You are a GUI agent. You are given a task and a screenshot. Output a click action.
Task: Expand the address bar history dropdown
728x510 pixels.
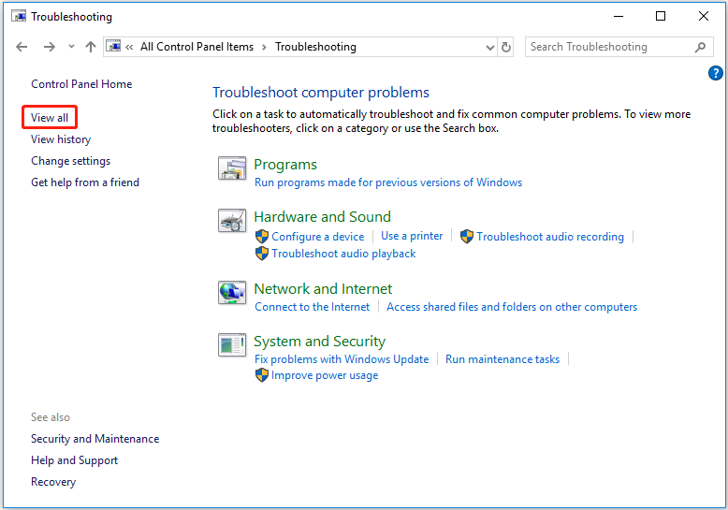coord(489,48)
